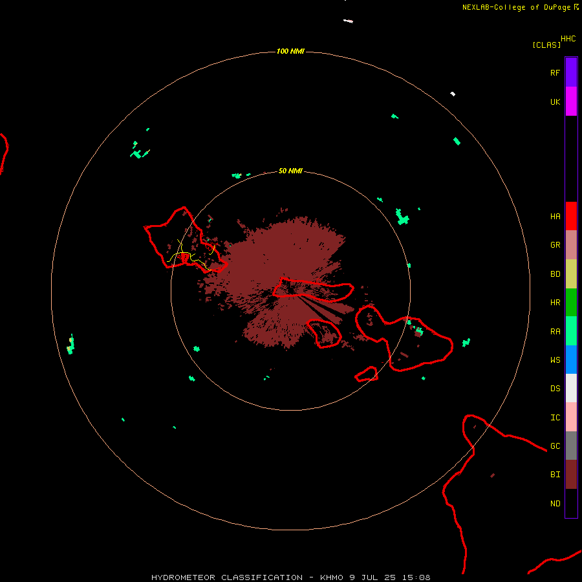Pick the HR dark green legend swatch
Image resolution: width=582 pixels, height=582 pixels.
pyautogui.click(x=571, y=303)
